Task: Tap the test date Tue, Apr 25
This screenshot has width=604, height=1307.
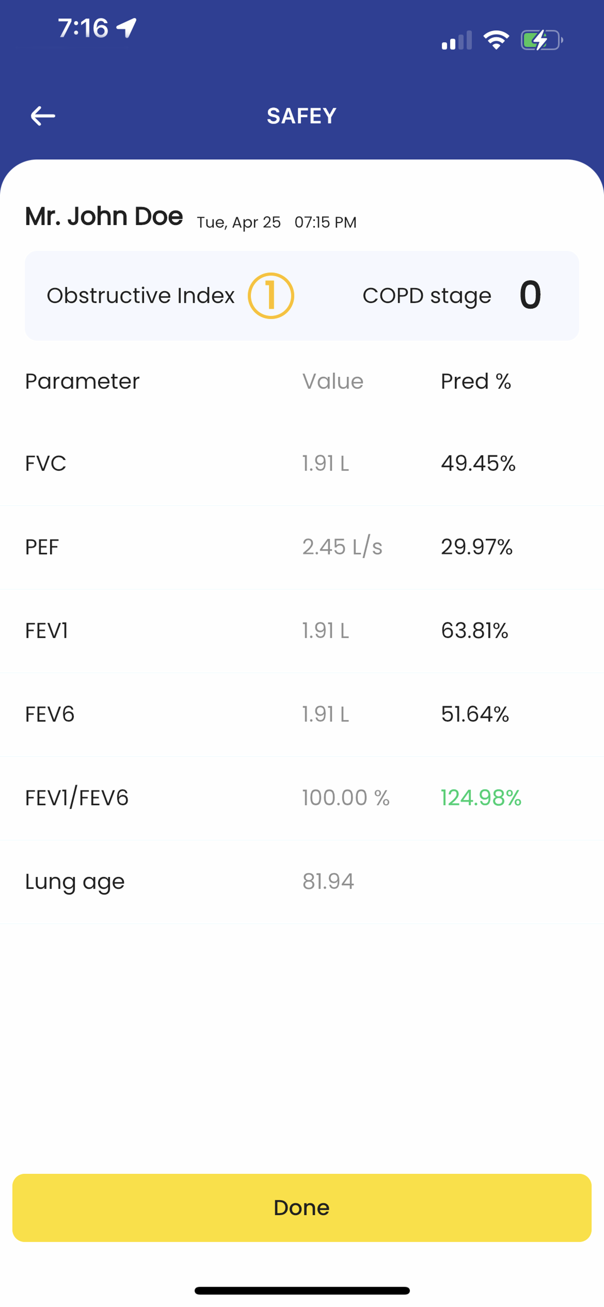Action: pyautogui.click(x=239, y=222)
